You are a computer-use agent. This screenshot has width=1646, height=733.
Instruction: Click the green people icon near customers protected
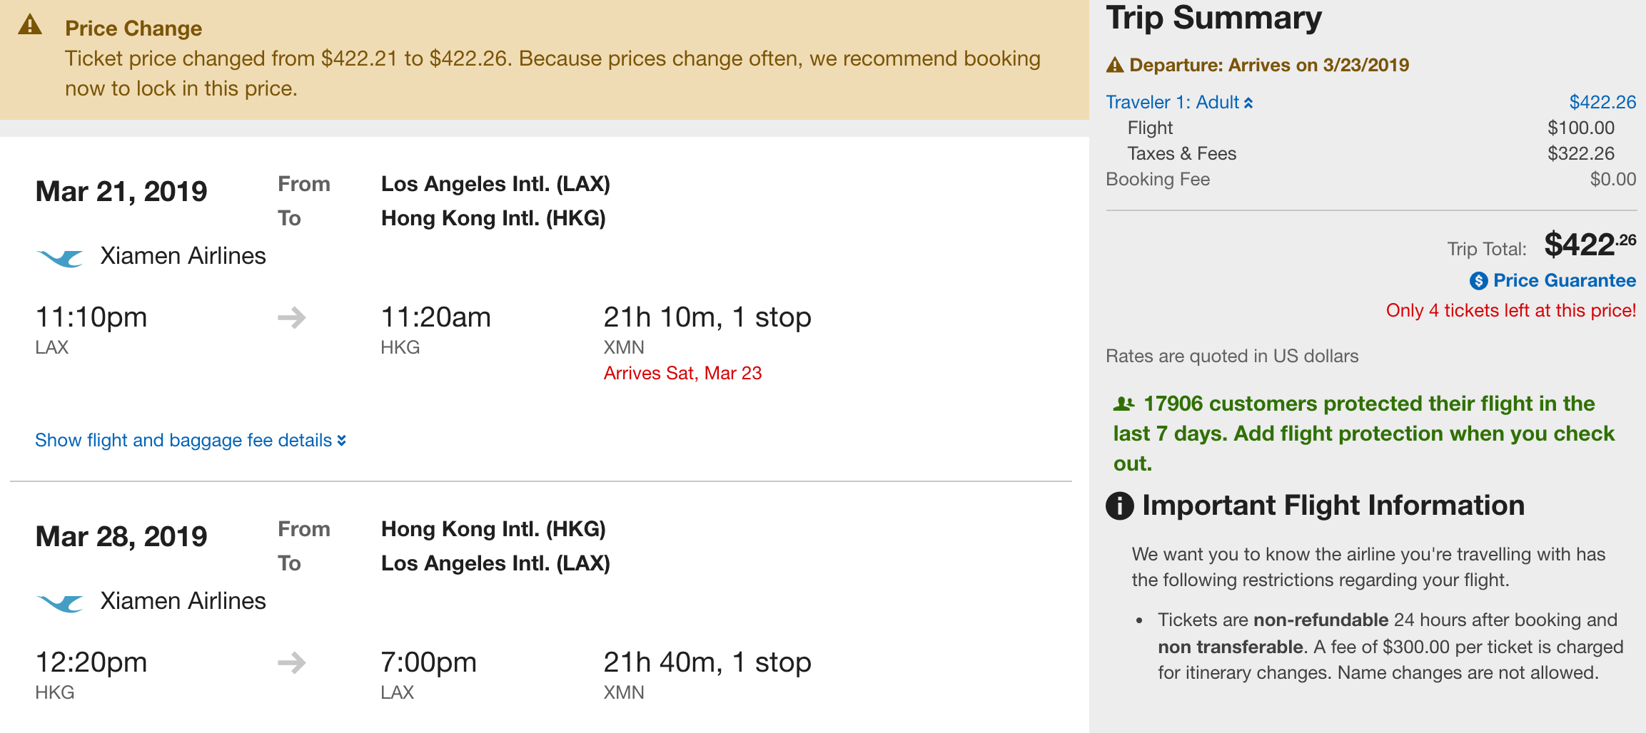click(x=1124, y=404)
